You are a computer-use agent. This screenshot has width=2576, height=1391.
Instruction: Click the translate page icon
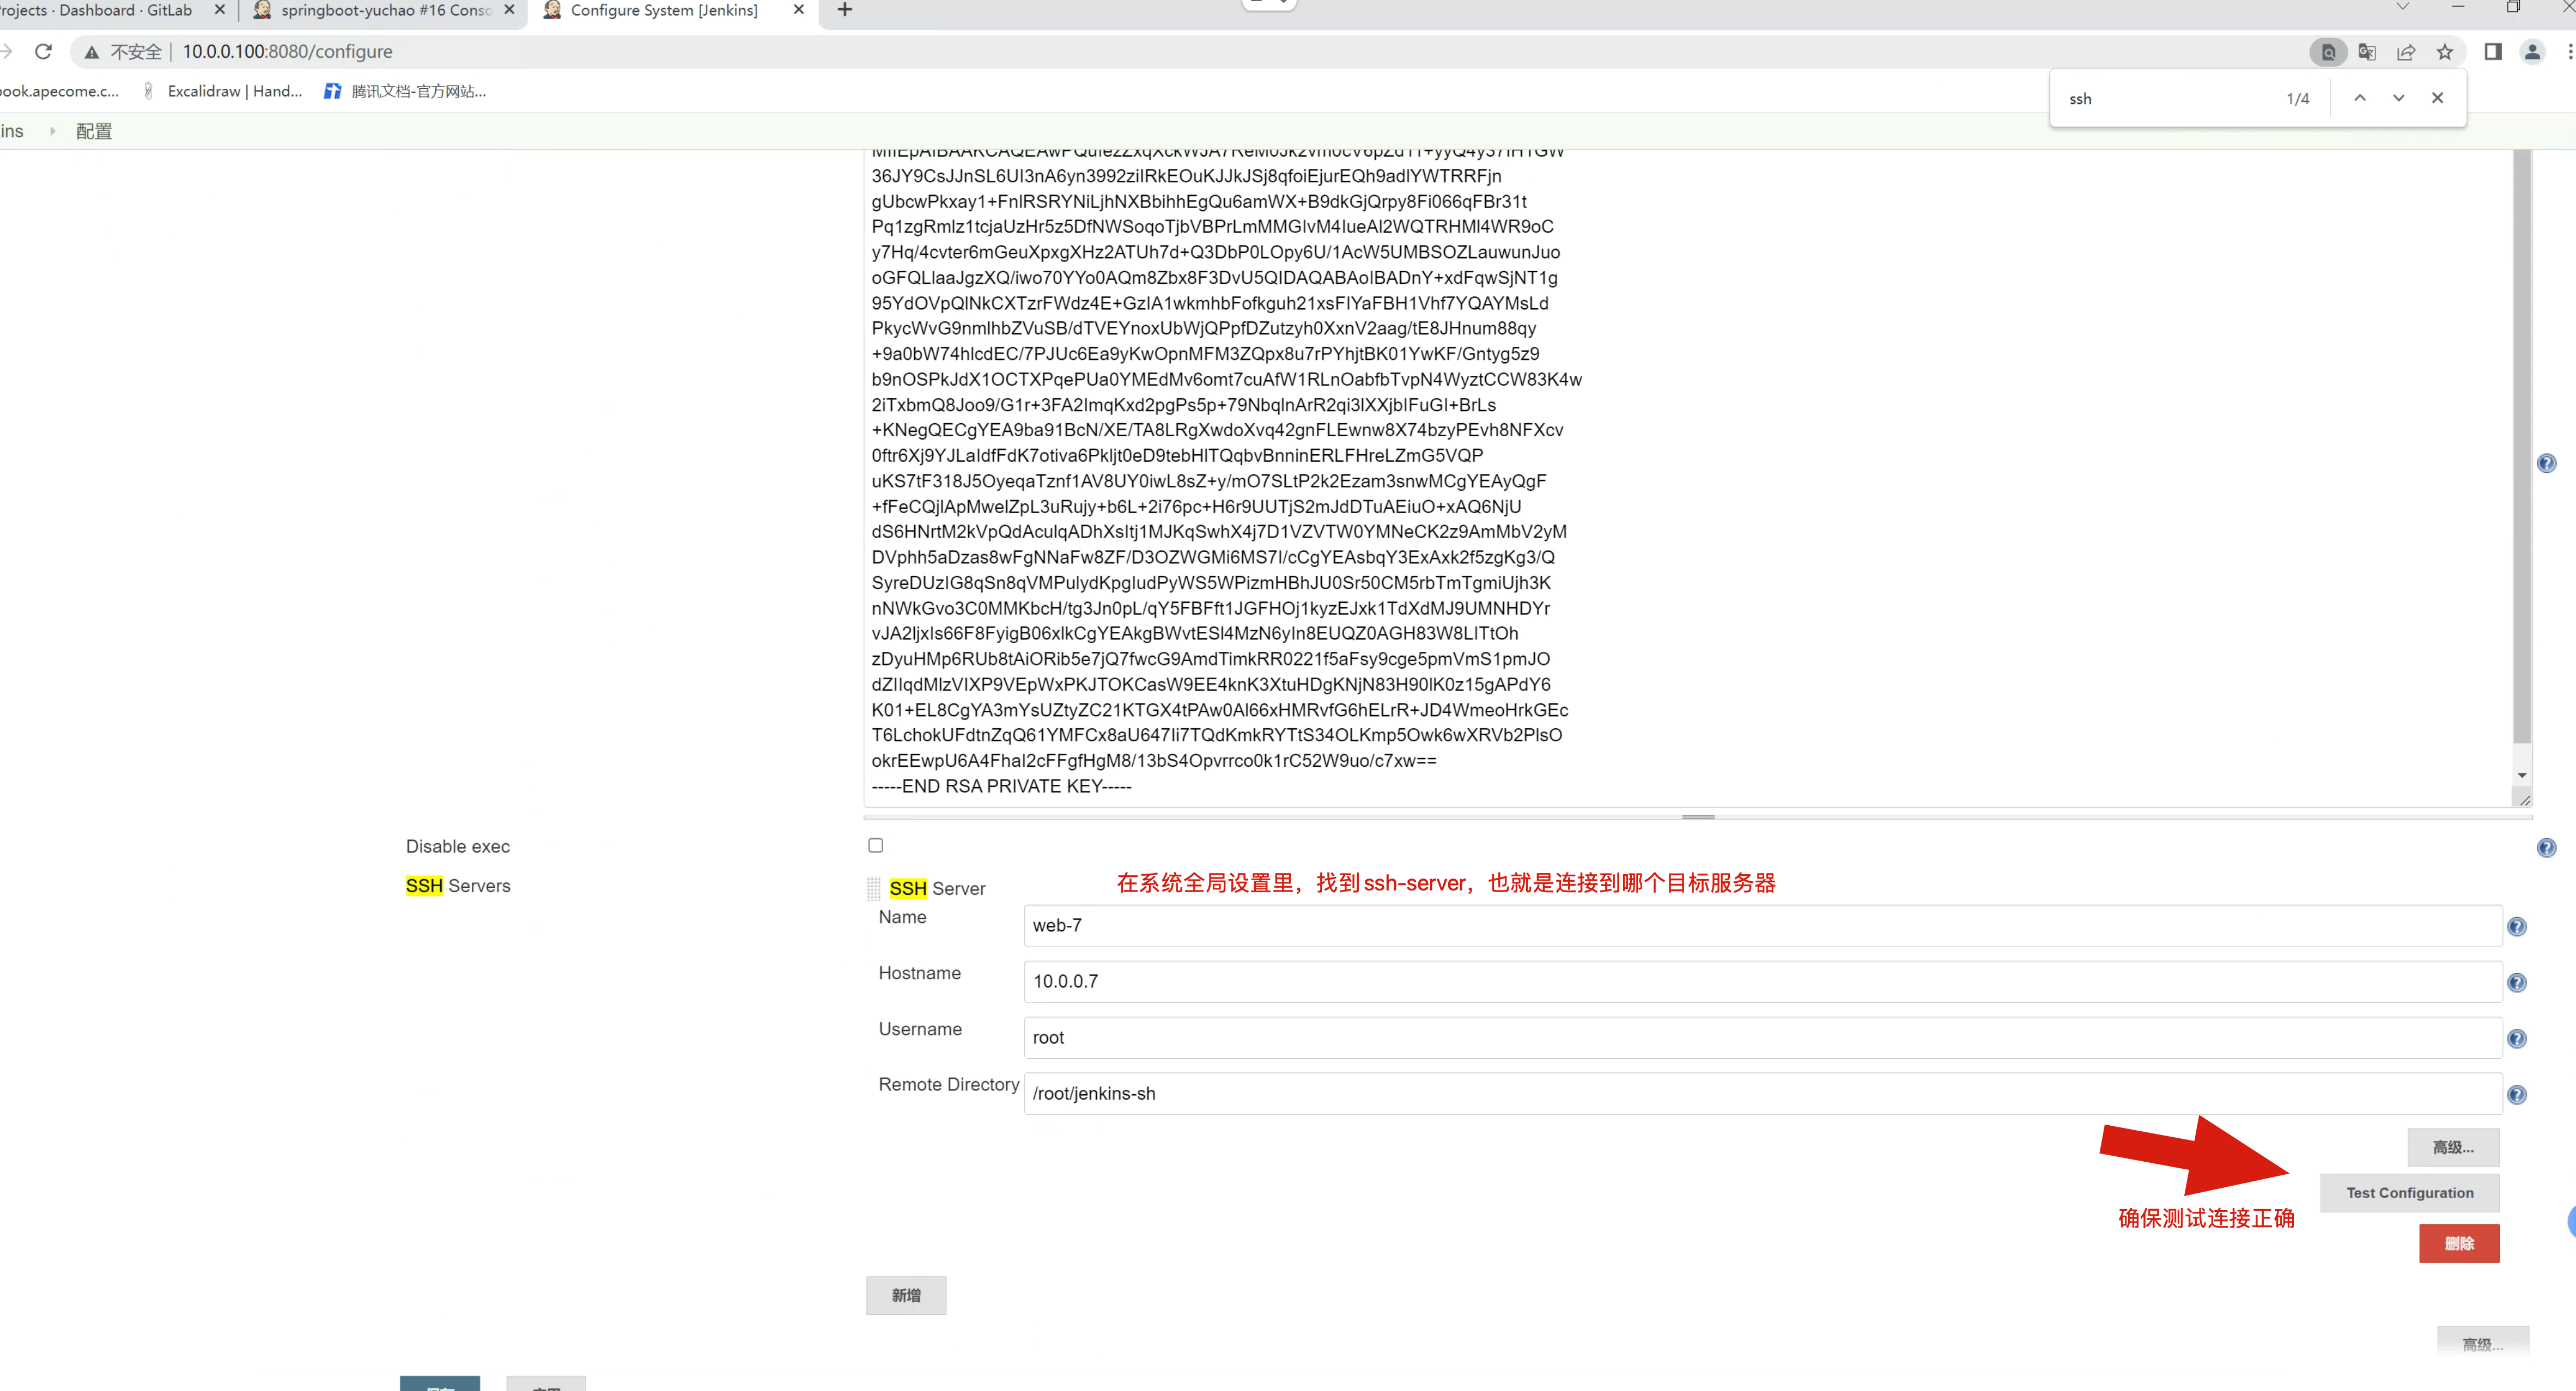2366,52
